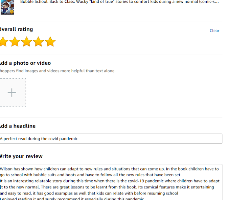Viewport: 230px width, 200px height.
Task: Place cursor on line 'and easy to read'
Action: coord(89,193)
